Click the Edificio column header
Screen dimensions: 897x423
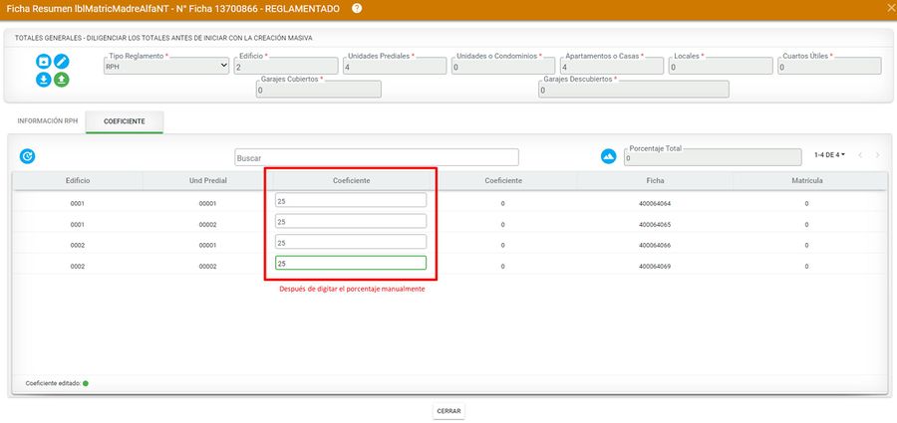click(79, 180)
